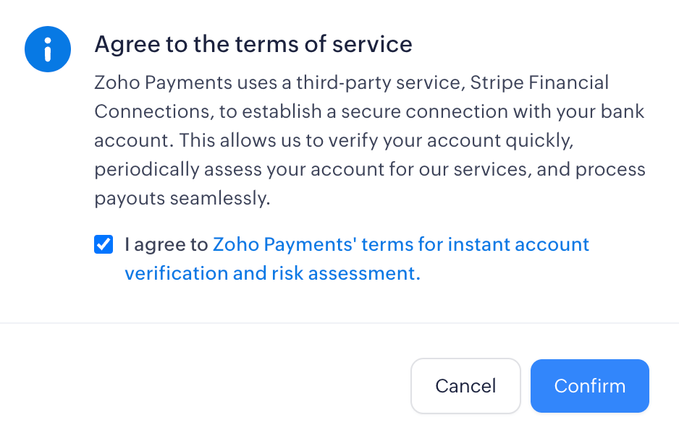The width and height of the screenshot is (679, 438).
Task: Click the "payouts seamlessly" text line
Action: coord(182,199)
